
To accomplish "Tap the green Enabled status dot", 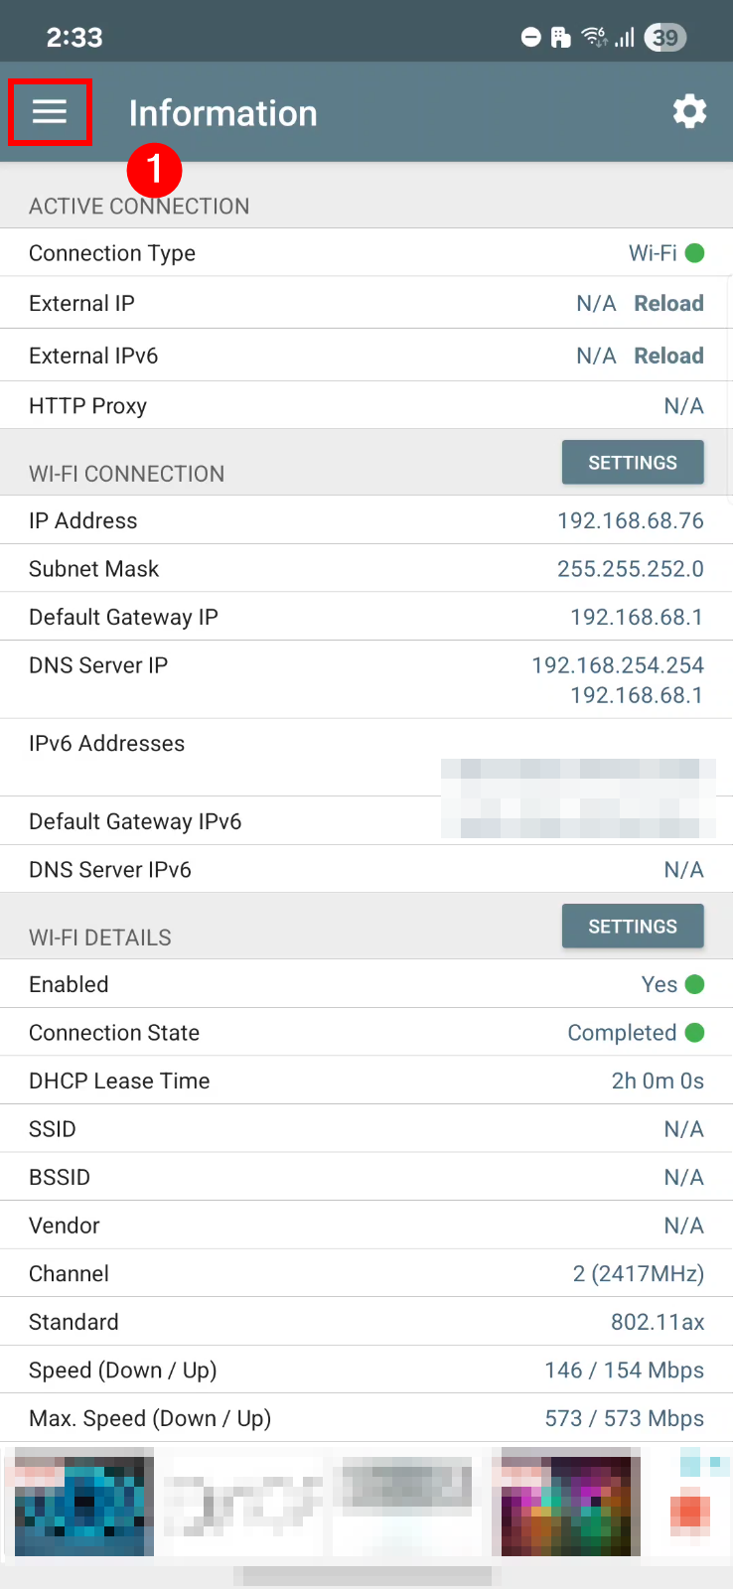I will pos(695,984).
